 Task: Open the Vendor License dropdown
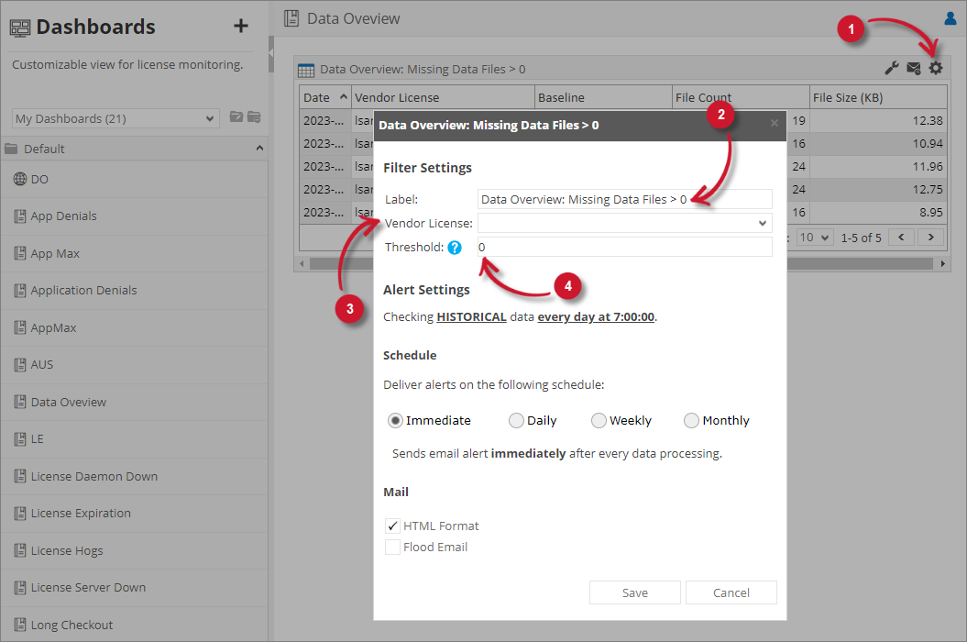pos(625,223)
